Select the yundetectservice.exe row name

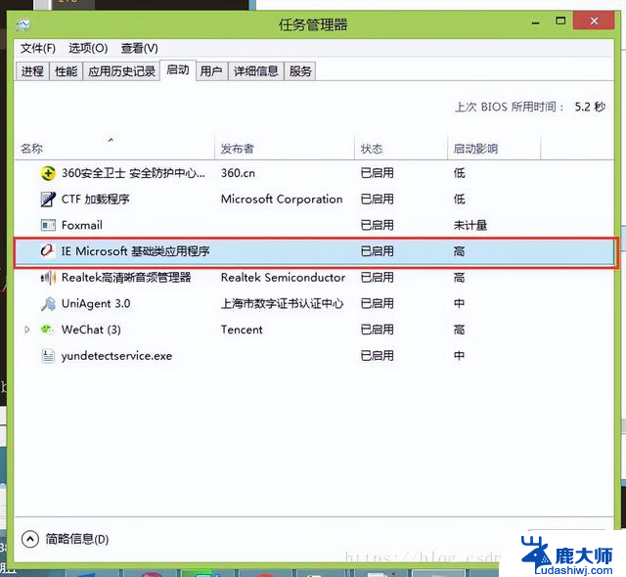116,356
